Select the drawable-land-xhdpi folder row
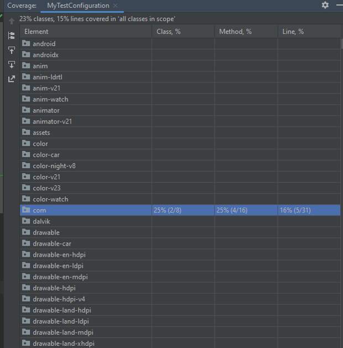The height and width of the screenshot is (348, 343). [x=180, y=343]
